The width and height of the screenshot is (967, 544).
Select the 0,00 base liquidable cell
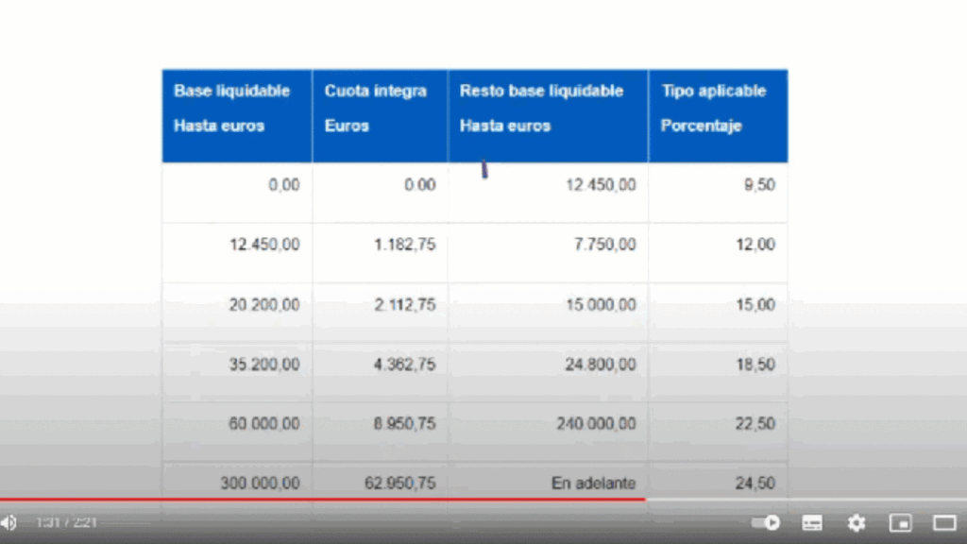(237, 193)
